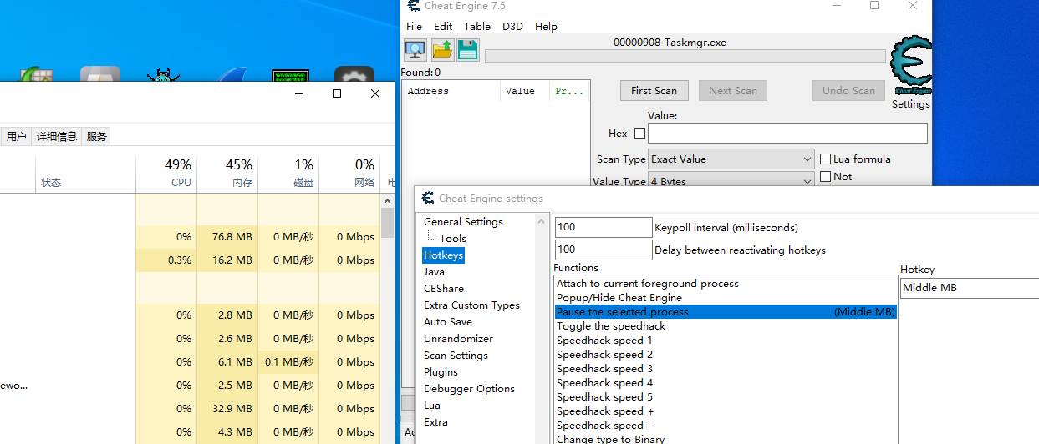Select 'Attach to current foreground process' function

click(x=726, y=284)
